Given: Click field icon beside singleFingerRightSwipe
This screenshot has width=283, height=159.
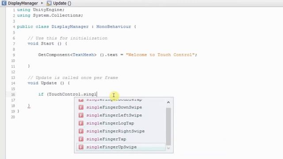Looking at the screenshot, I should click(81, 131).
